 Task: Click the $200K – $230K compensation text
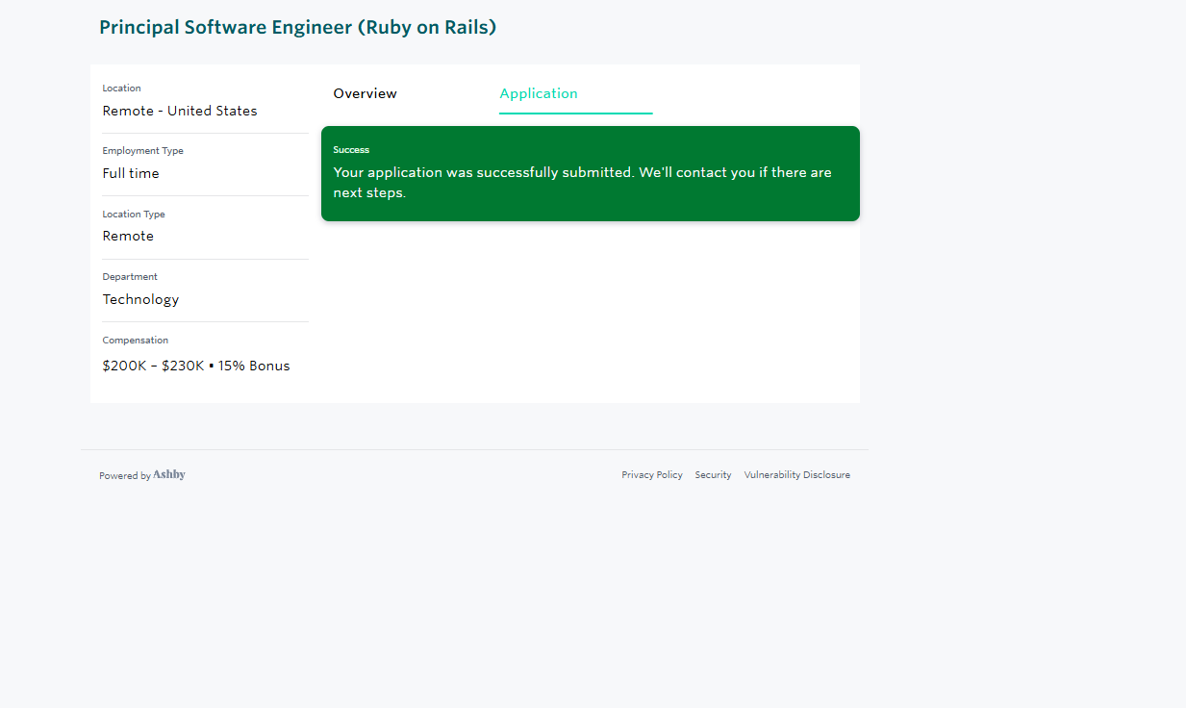tap(153, 366)
